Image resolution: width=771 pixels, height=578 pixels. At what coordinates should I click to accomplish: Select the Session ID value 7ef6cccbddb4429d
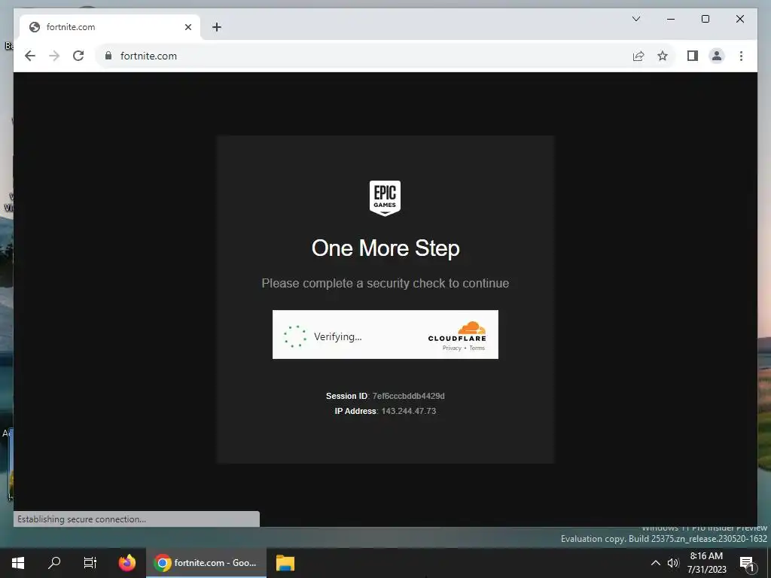408,396
